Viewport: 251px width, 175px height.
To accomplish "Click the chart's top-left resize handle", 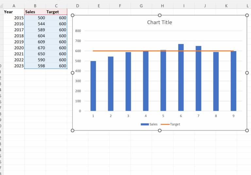I will point(73,15).
